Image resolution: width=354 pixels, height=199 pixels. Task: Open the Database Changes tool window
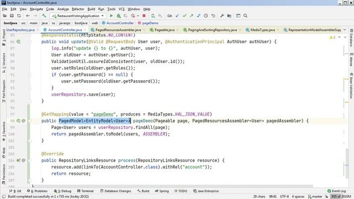(x=116, y=191)
